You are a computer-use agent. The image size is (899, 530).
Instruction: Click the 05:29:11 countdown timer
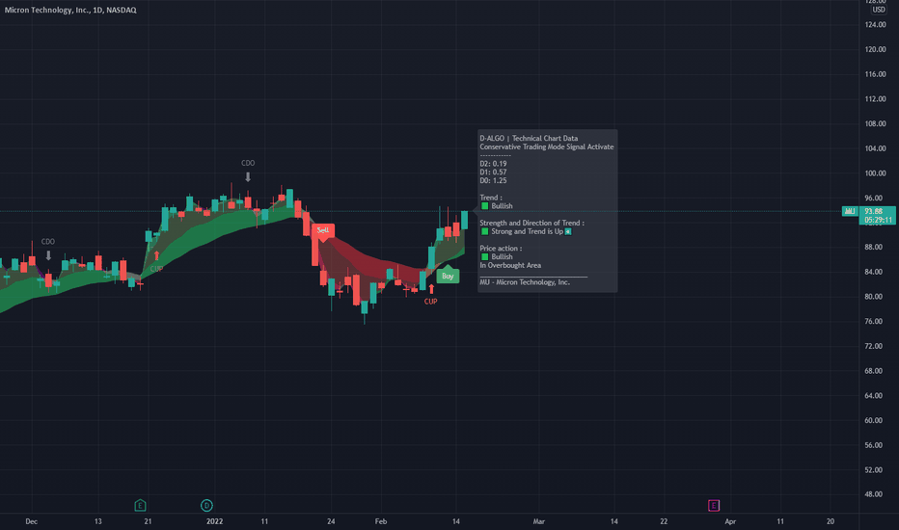point(878,220)
